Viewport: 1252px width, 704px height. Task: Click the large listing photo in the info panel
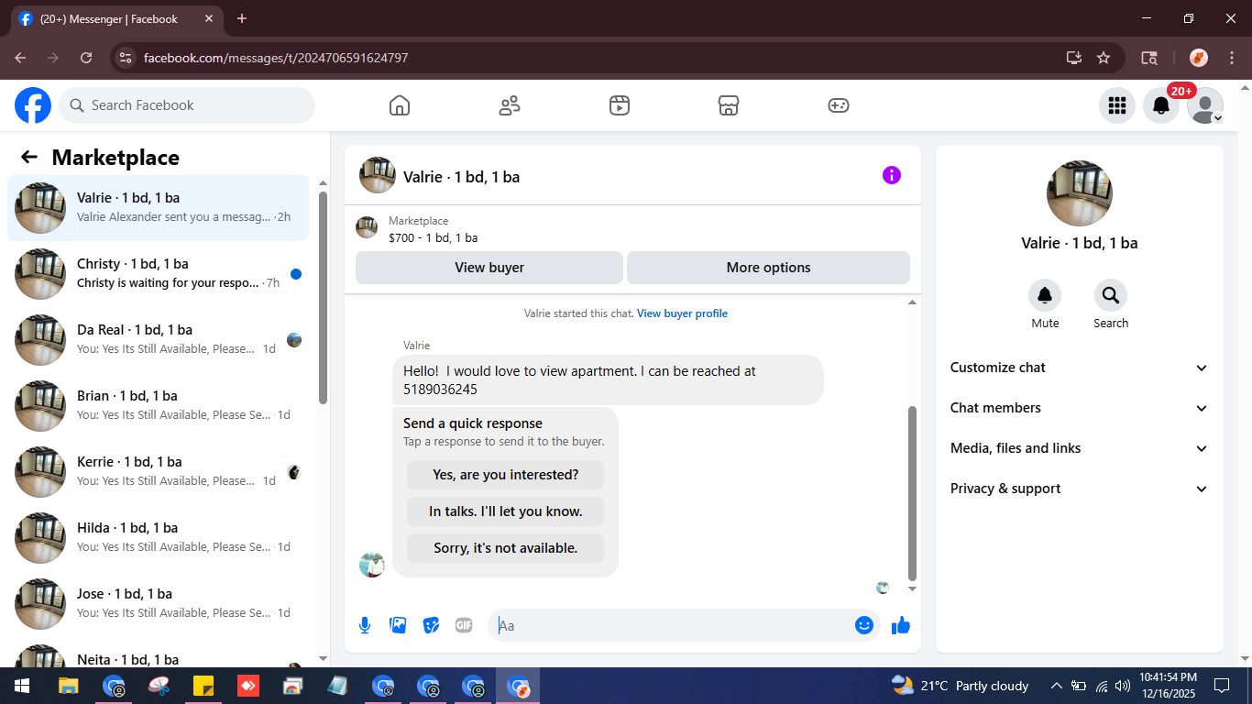1080,193
